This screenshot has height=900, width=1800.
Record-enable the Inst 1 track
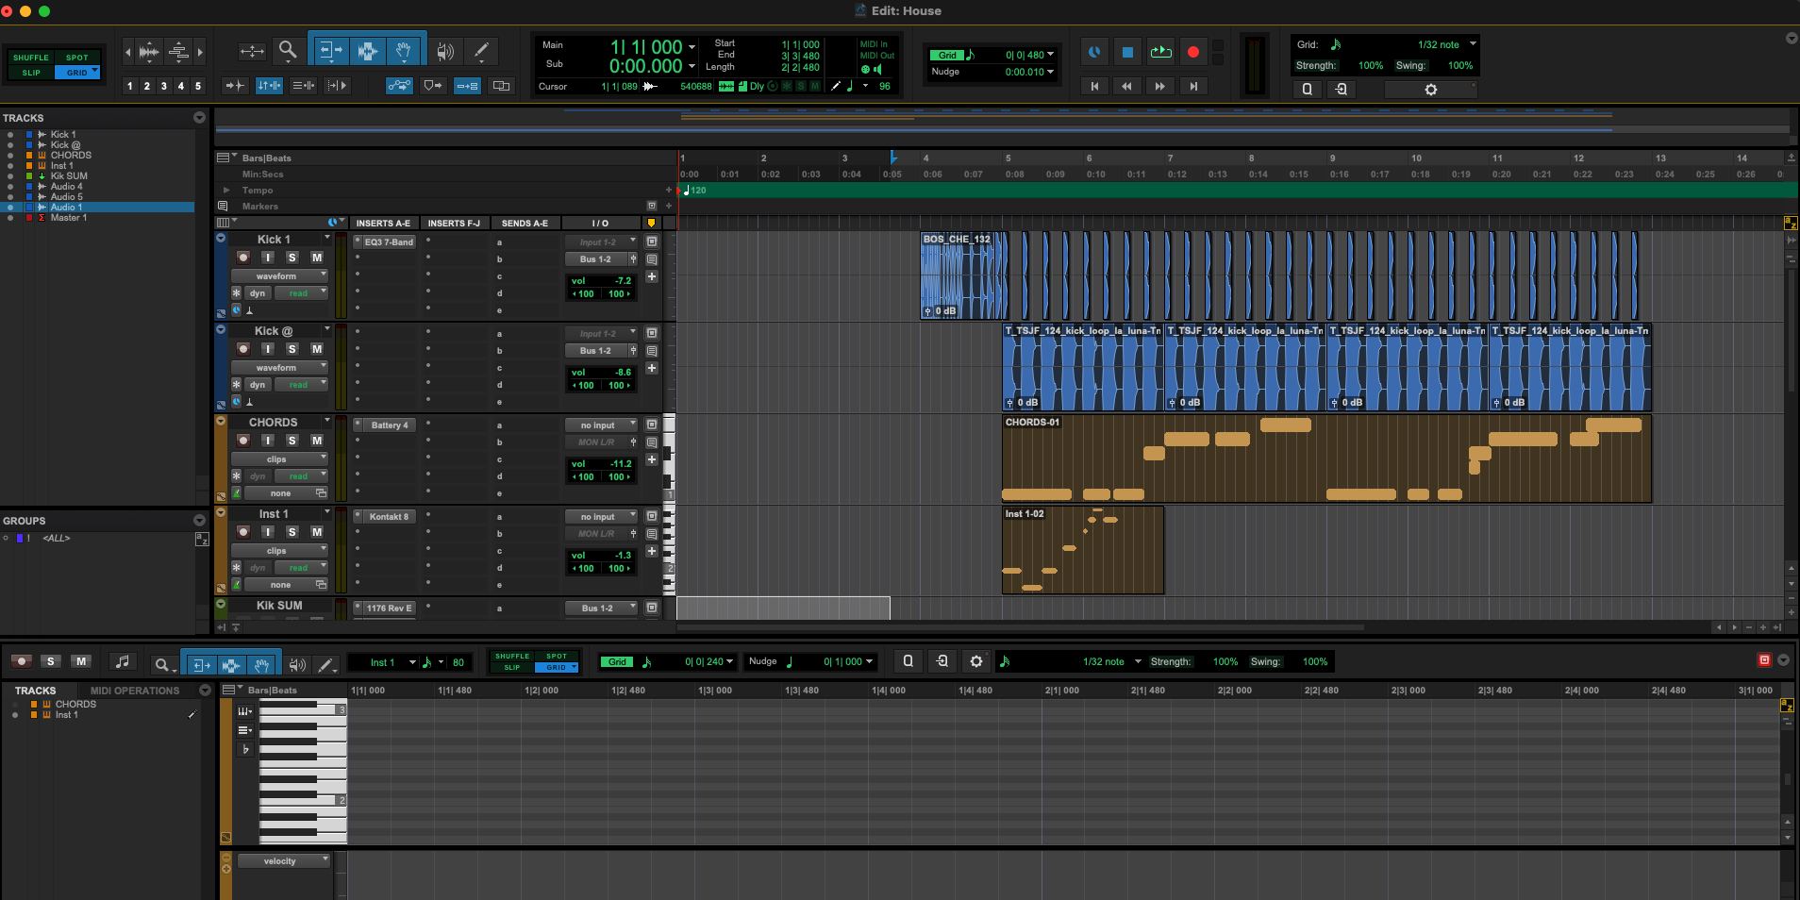tap(243, 531)
